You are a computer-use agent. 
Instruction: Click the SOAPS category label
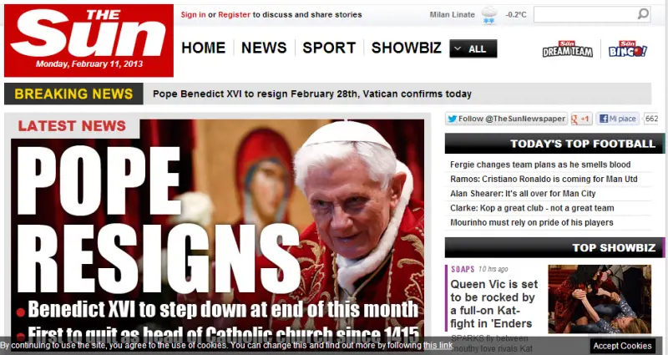(x=463, y=269)
